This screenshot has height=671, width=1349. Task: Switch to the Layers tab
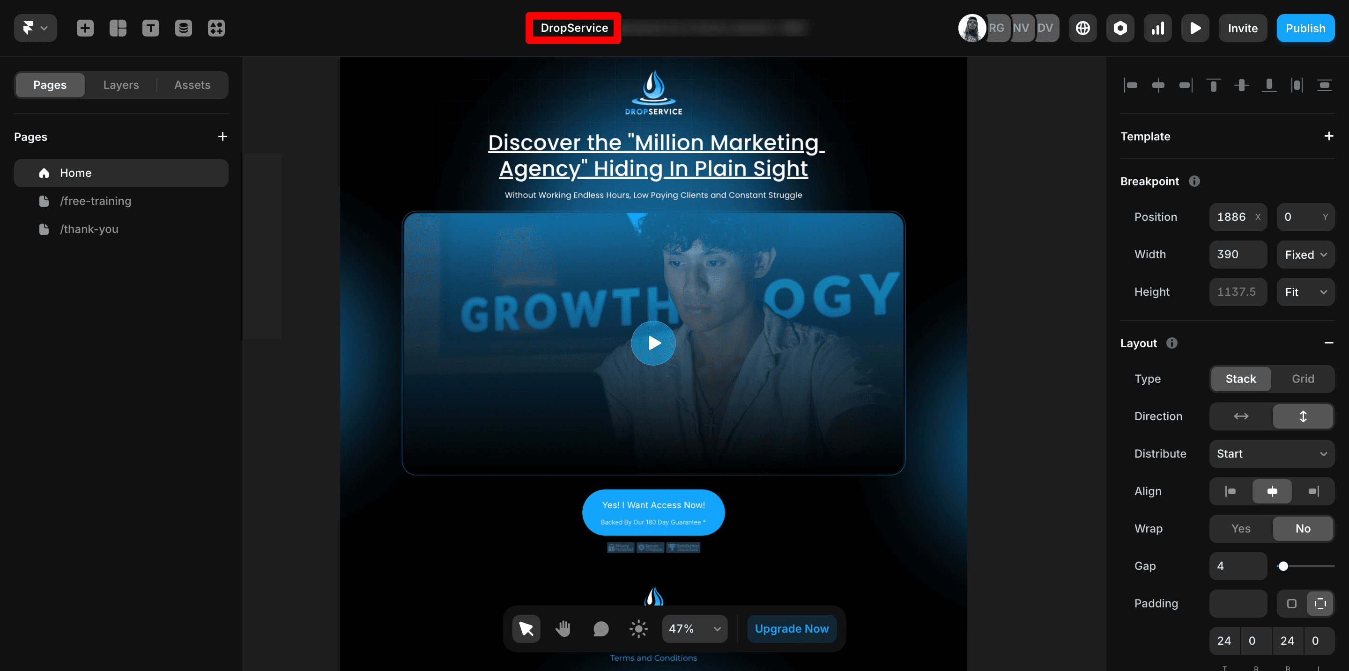pos(121,85)
